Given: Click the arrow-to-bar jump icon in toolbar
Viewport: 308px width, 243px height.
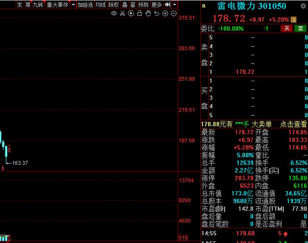Looking at the screenshot, I should pos(167,4).
